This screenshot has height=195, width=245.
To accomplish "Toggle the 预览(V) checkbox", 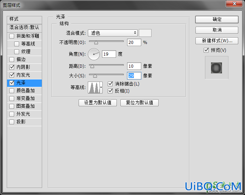I will [x=206, y=50].
